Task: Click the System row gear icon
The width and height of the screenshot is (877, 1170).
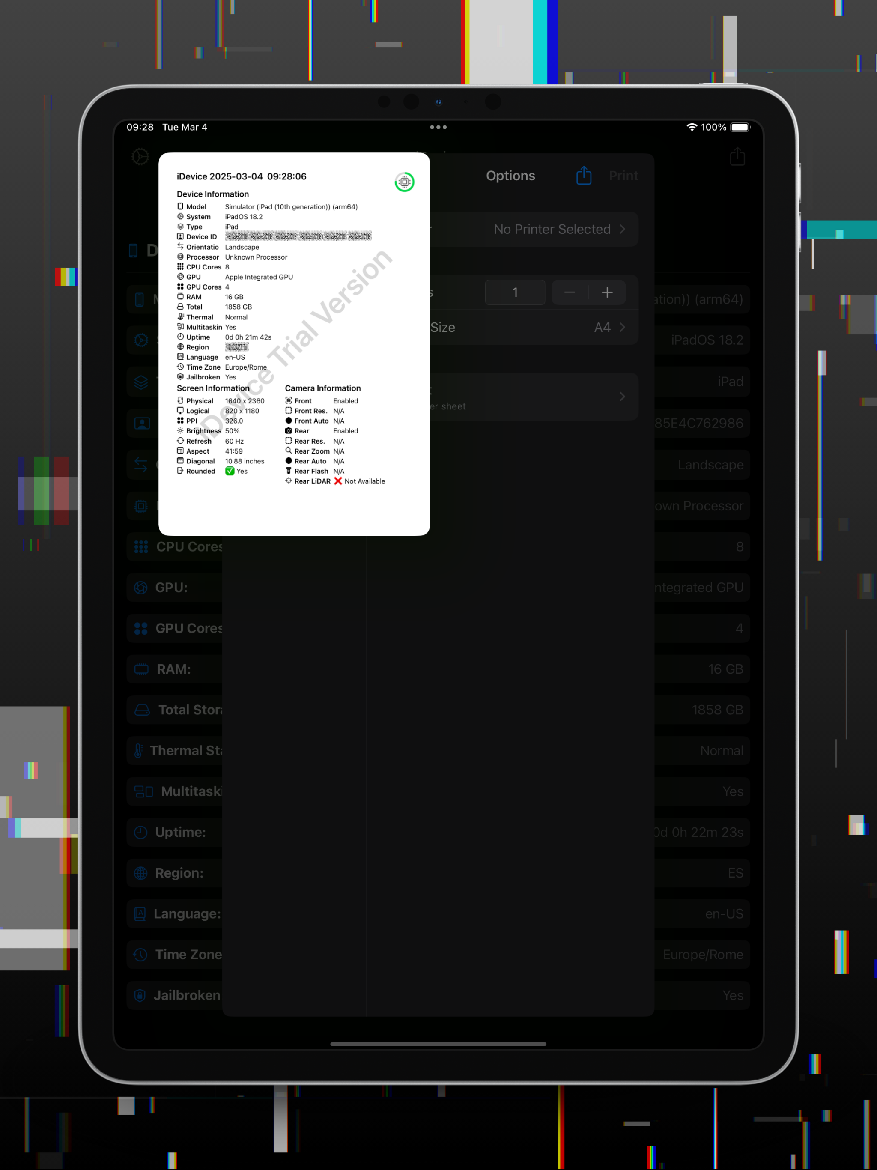Action: (141, 340)
